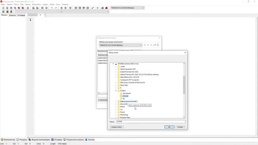Click Отмена in folder browse dialog
258x145 pixels.
[180, 127]
